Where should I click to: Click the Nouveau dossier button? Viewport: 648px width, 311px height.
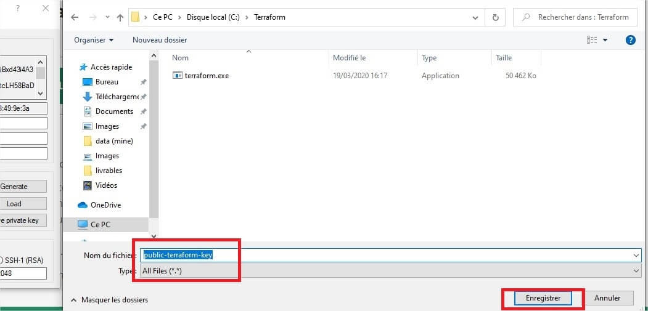pyautogui.click(x=160, y=40)
